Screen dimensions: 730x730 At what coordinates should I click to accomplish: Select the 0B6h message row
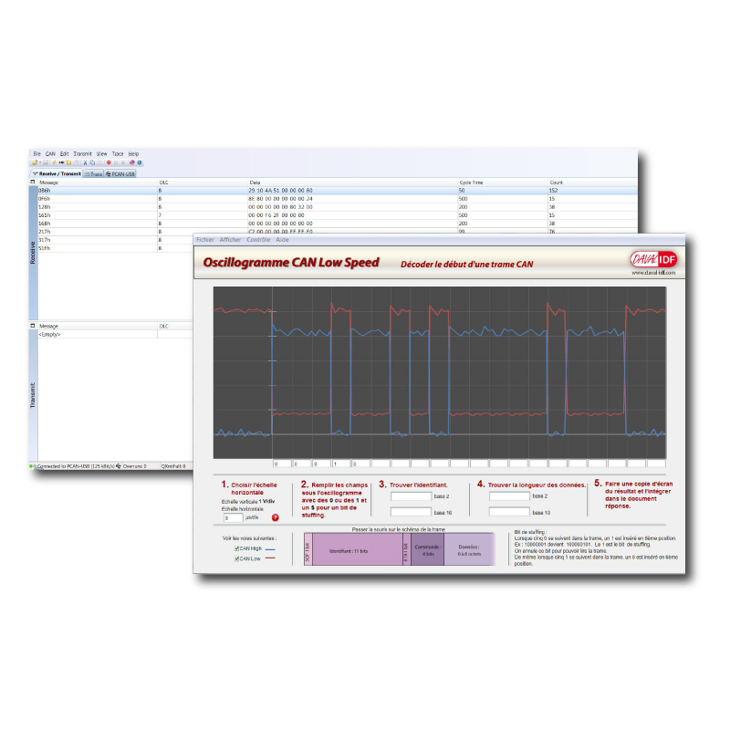pos(91,190)
